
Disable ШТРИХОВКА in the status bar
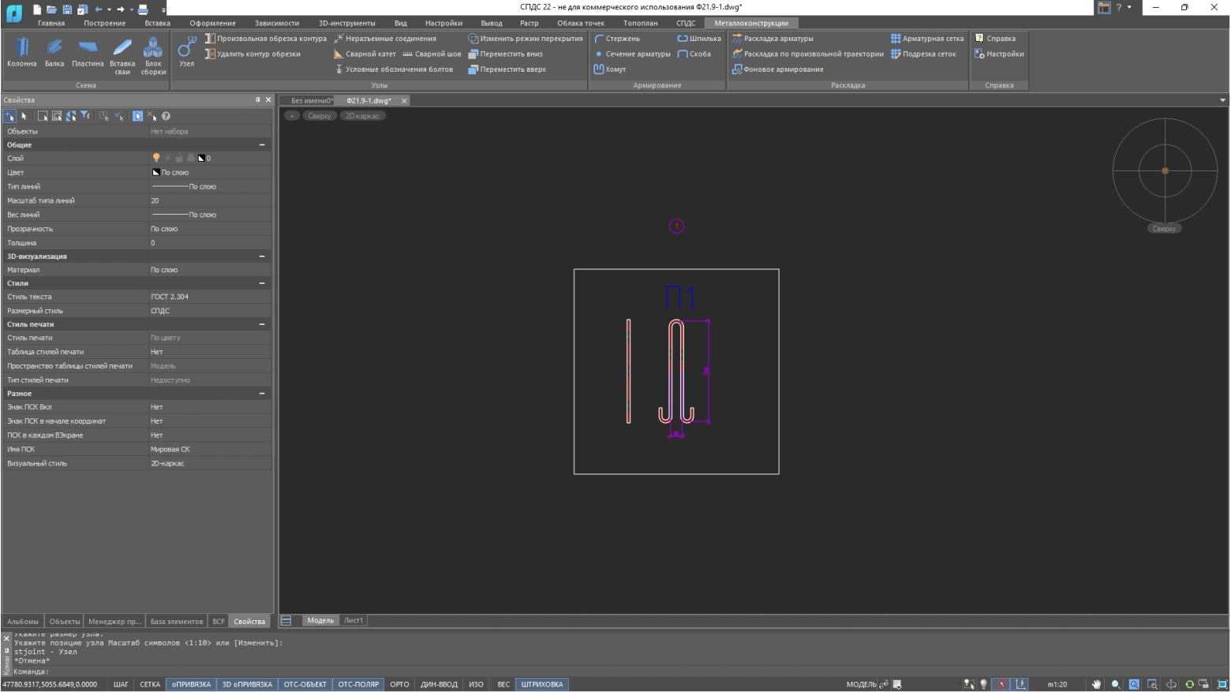click(542, 684)
